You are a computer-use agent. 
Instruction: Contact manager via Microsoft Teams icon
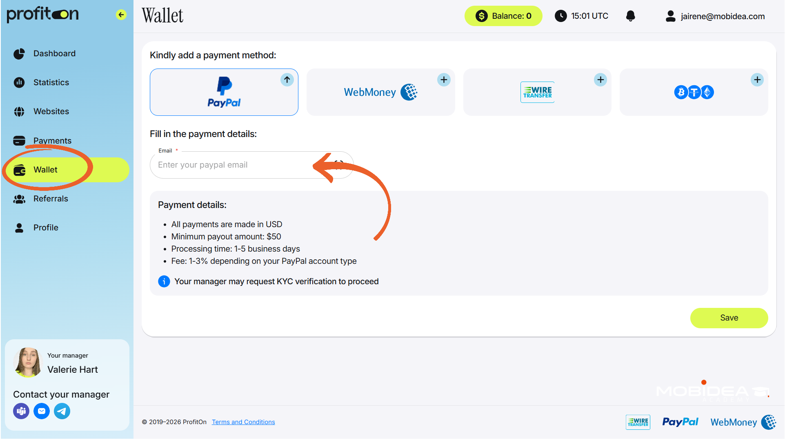(x=21, y=411)
